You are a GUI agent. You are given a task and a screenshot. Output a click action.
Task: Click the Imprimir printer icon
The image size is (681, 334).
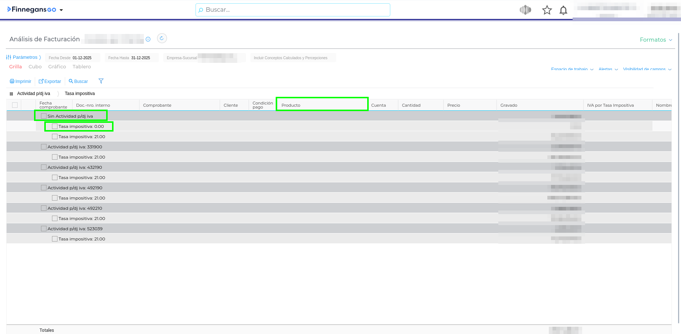click(12, 81)
